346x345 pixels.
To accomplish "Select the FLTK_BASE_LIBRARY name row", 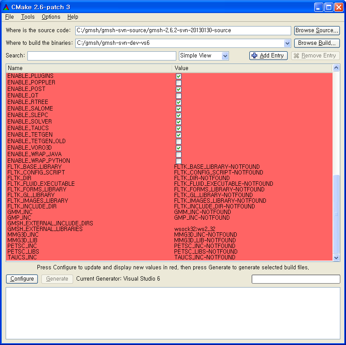I will tap(34, 167).
